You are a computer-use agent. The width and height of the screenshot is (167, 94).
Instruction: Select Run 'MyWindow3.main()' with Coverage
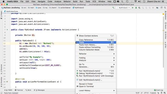coord(96,76)
